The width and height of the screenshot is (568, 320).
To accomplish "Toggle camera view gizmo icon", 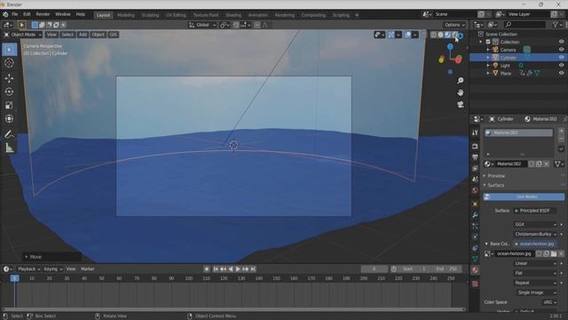I will point(461,105).
